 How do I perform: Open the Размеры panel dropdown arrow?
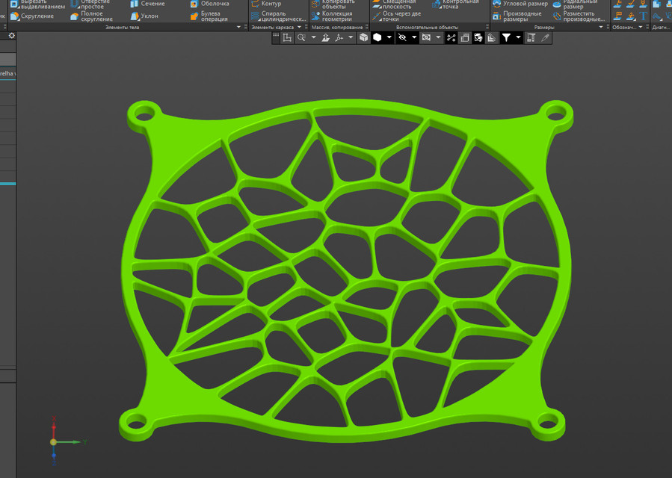[600, 27]
